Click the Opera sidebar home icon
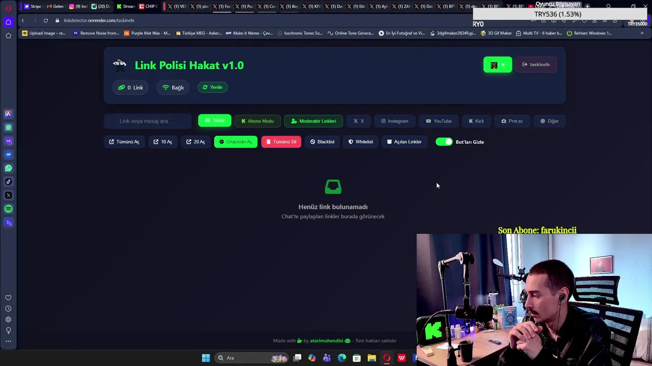Image resolution: width=652 pixels, height=366 pixels. tap(8, 22)
